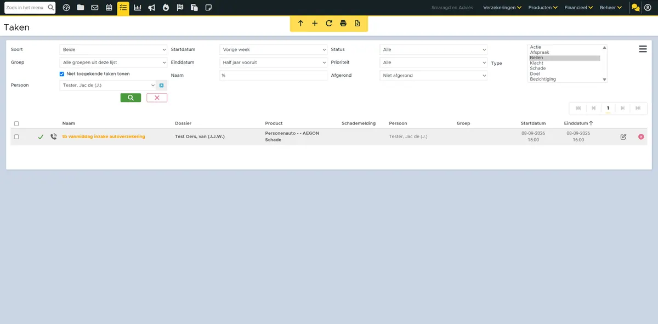Export tasks using the Excel file icon
Screen dimensions: 658x324
click(x=358, y=24)
